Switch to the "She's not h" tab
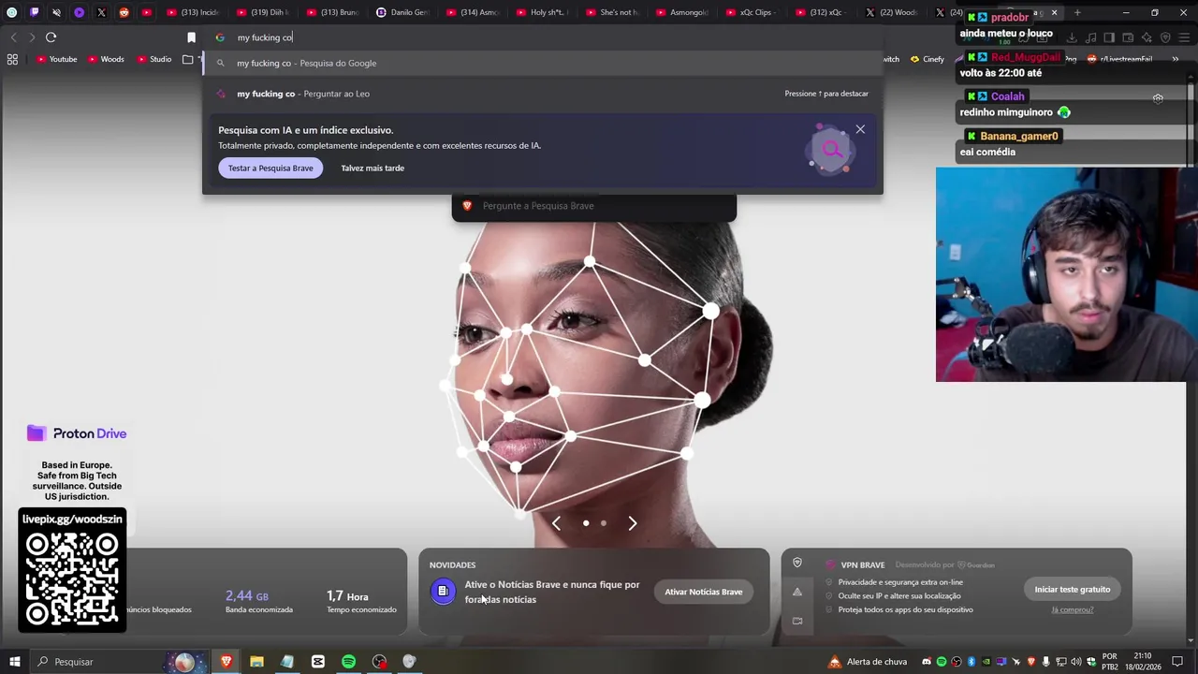The height and width of the screenshot is (674, 1198). [612, 13]
